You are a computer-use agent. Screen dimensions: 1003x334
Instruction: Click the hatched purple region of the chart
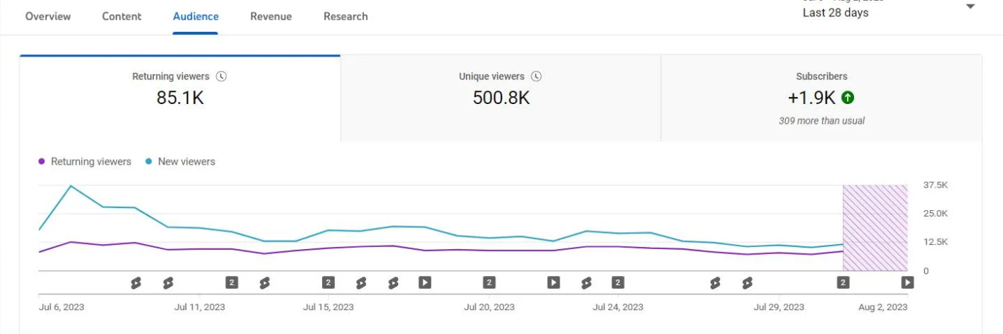(x=875, y=228)
